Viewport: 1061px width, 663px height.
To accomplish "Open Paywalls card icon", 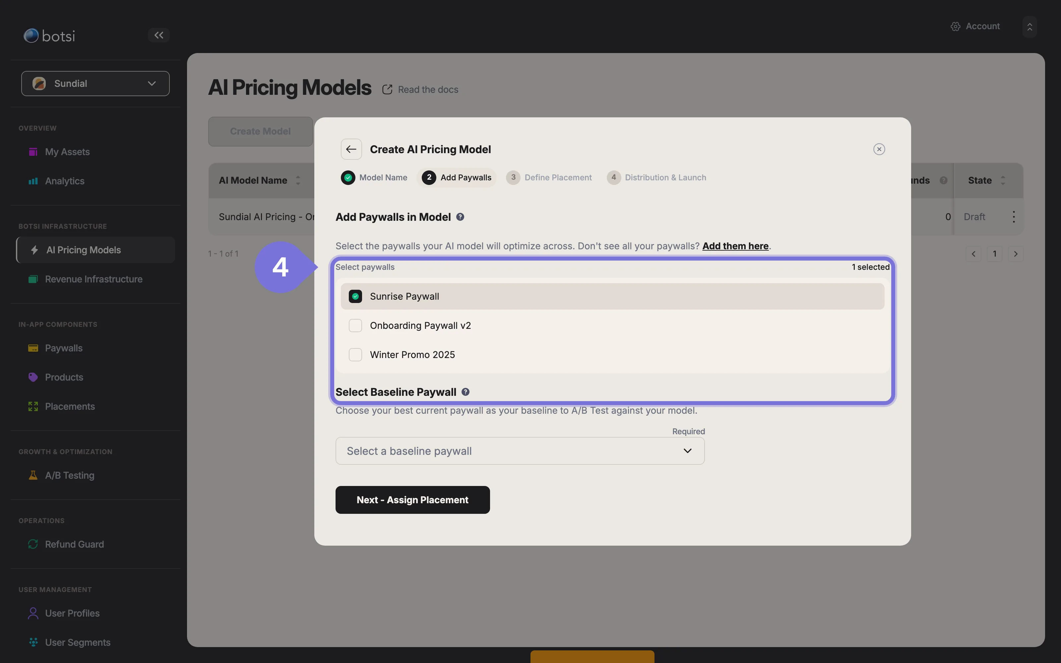I will pyautogui.click(x=33, y=348).
